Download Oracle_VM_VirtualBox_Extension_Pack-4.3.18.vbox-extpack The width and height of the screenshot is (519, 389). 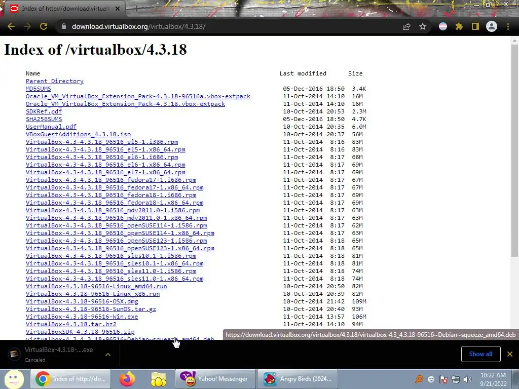click(x=126, y=104)
